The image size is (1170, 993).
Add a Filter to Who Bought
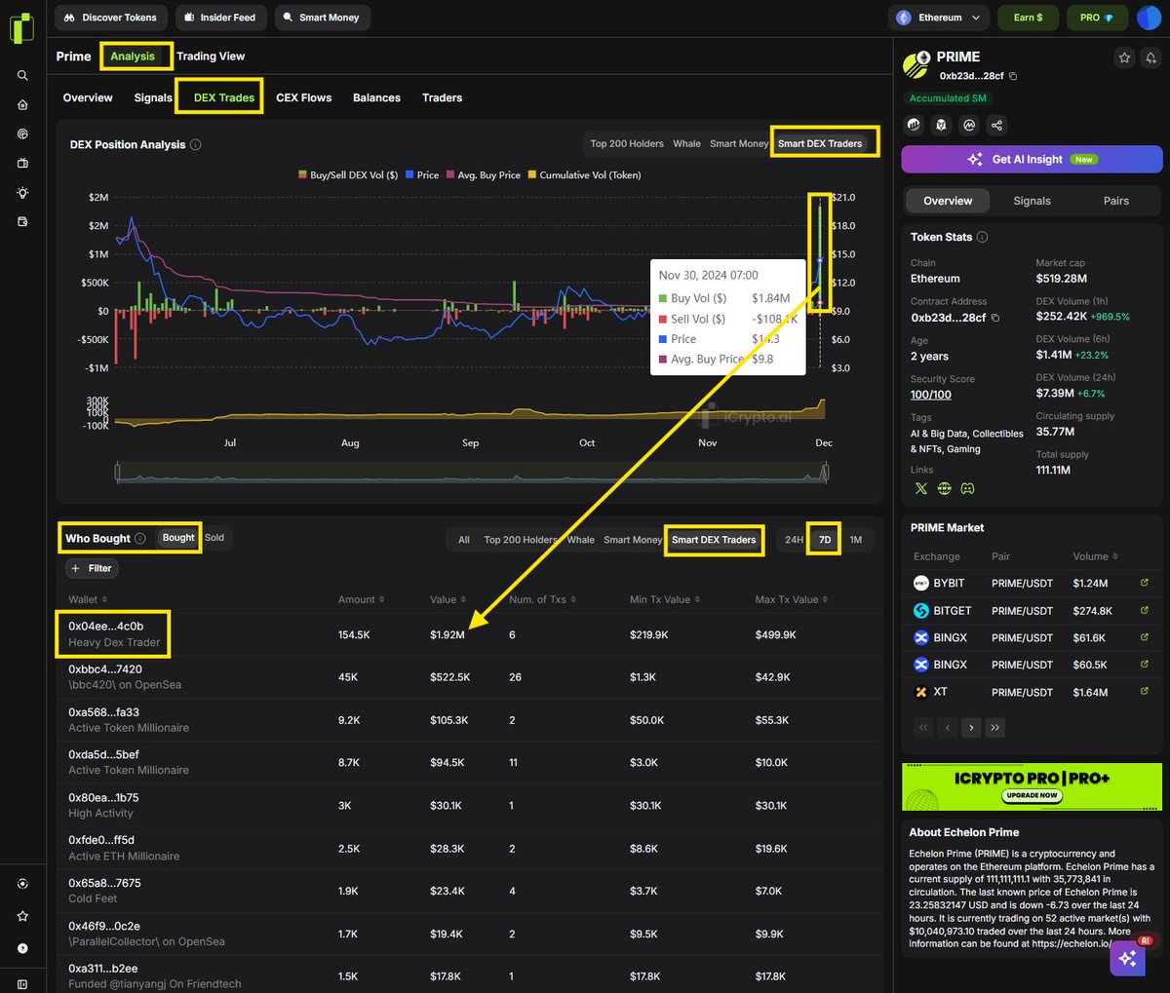[x=92, y=568]
